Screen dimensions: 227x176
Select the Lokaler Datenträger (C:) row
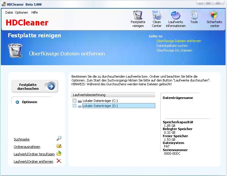[x=100, y=101]
